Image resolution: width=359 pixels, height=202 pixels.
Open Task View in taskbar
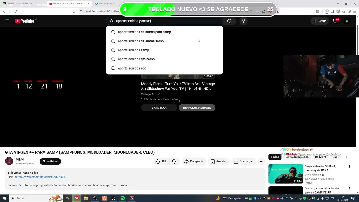[x=67, y=198]
